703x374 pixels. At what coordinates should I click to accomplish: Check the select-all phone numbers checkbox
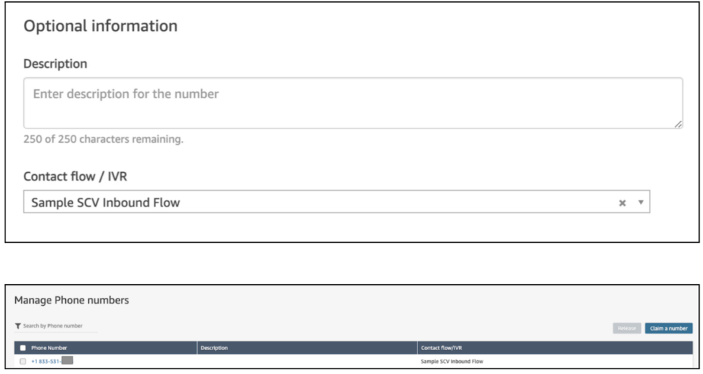point(23,348)
